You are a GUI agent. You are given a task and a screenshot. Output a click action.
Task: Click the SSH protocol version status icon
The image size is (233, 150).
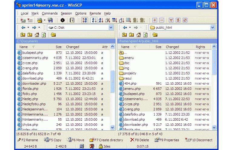coord(82,146)
